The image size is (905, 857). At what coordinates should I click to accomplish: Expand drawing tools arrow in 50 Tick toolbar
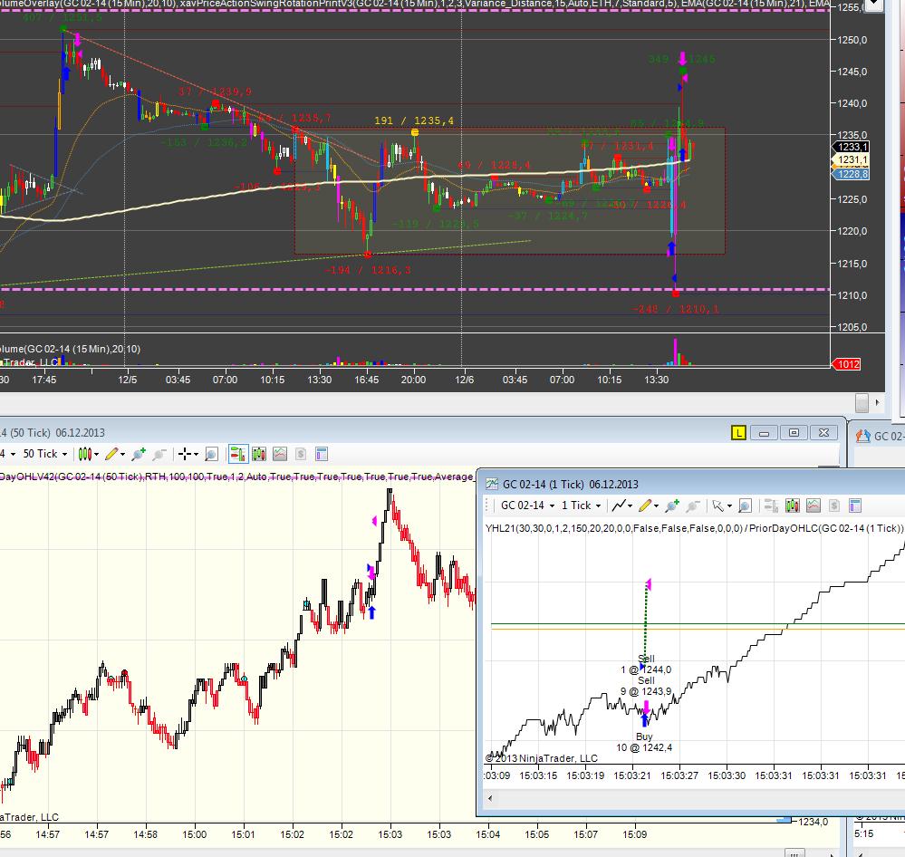tap(122, 455)
